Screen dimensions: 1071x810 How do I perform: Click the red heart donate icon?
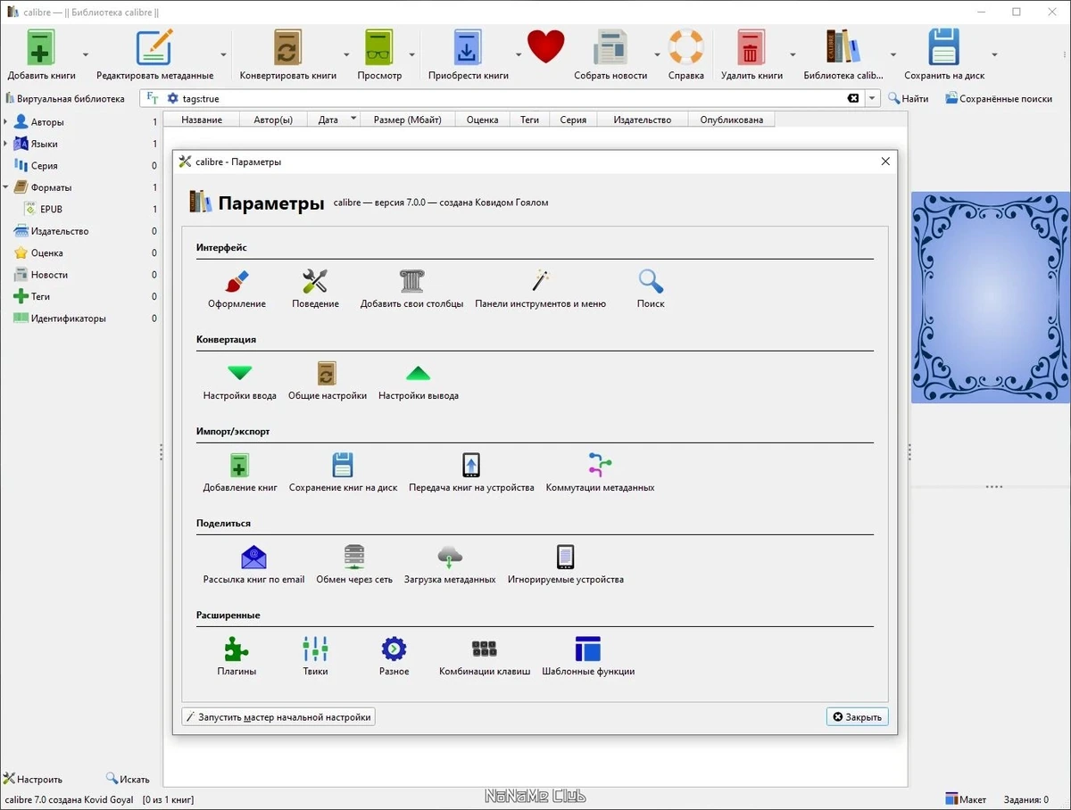[545, 46]
